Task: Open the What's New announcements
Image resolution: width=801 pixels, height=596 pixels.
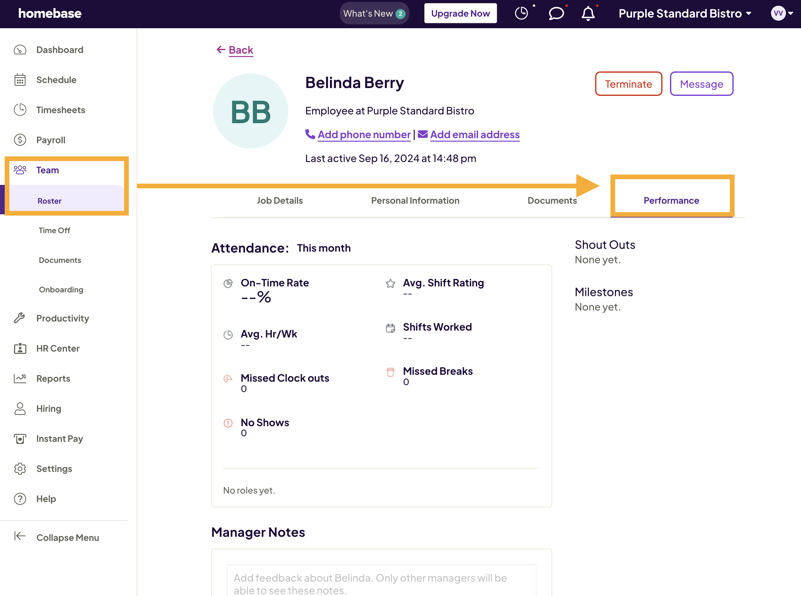Action: coord(374,14)
